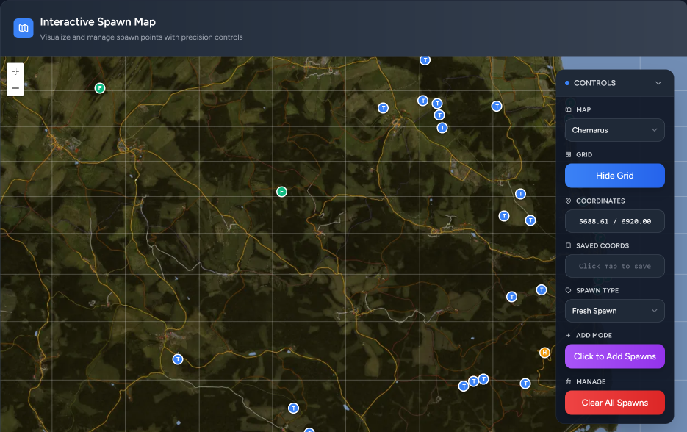
Task: Click the Click map to save field
Action: 614,266
